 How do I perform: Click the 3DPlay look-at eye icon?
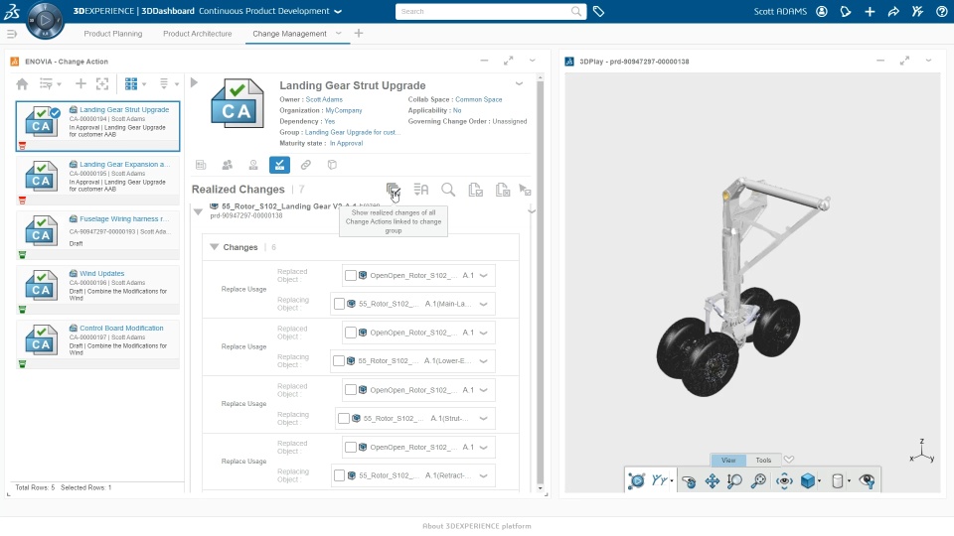click(784, 481)
